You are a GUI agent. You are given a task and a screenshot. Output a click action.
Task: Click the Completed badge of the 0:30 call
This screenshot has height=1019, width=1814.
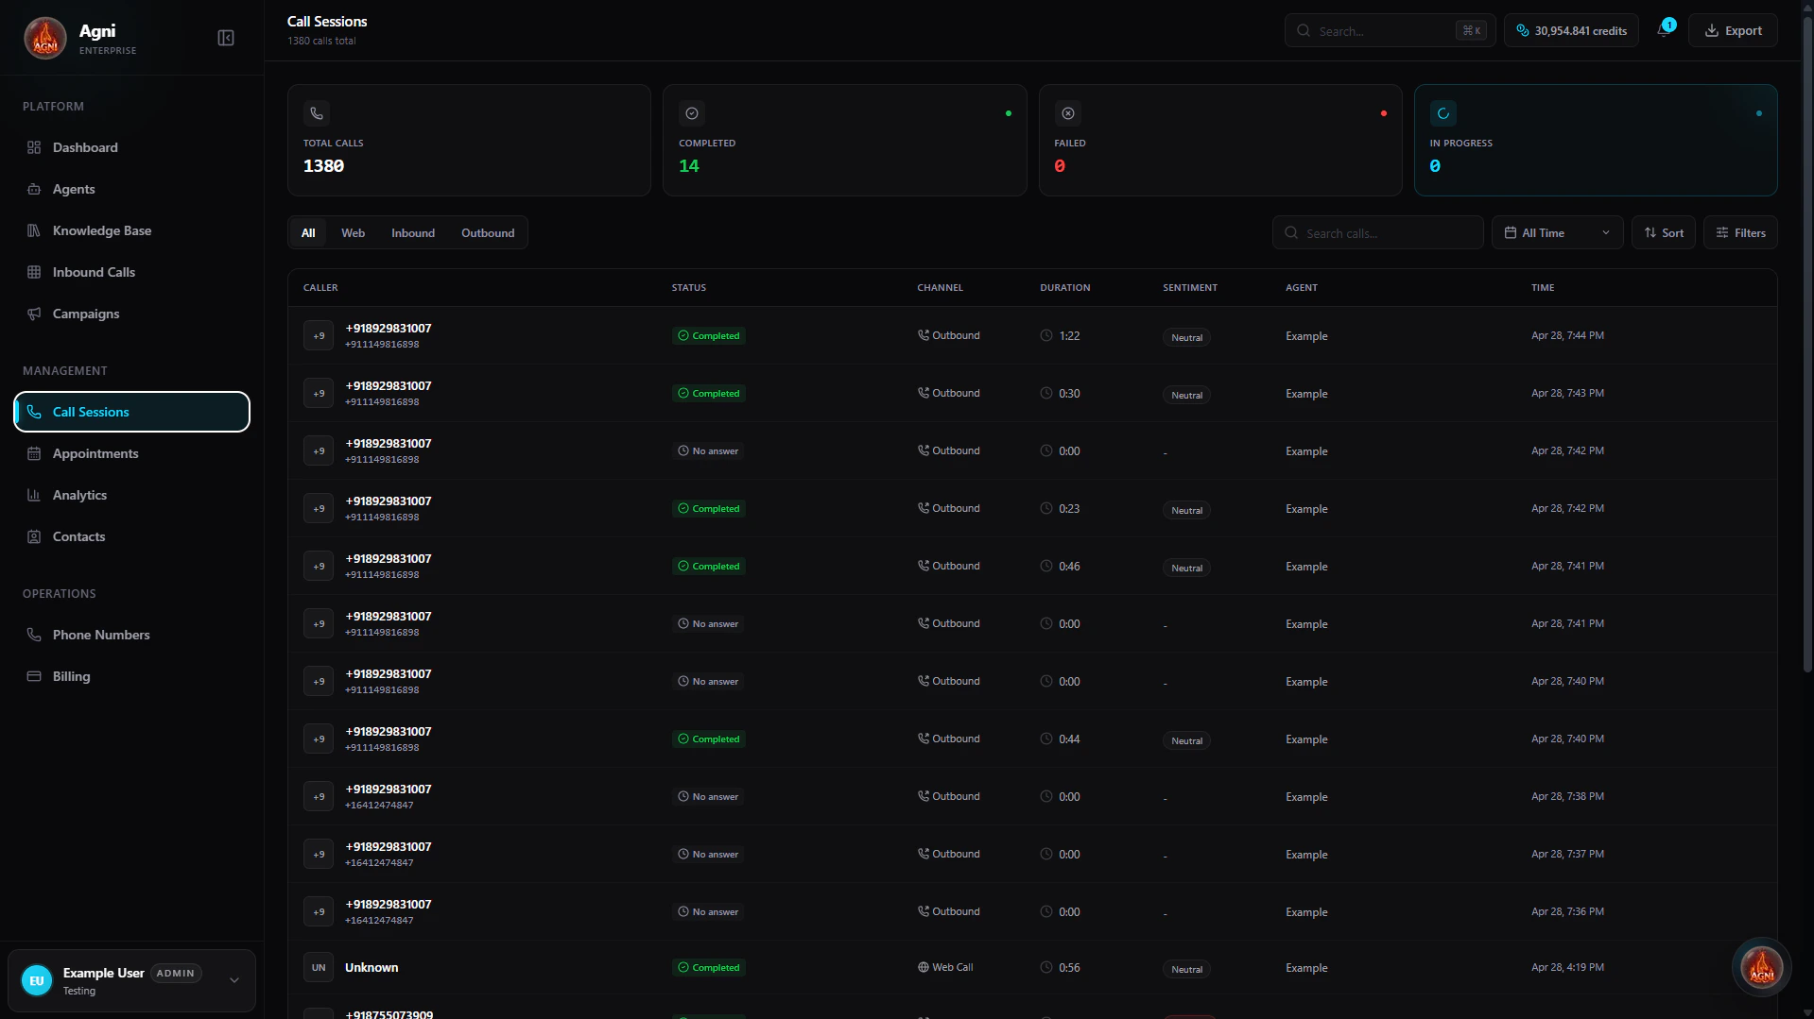(x=709, y=393)
